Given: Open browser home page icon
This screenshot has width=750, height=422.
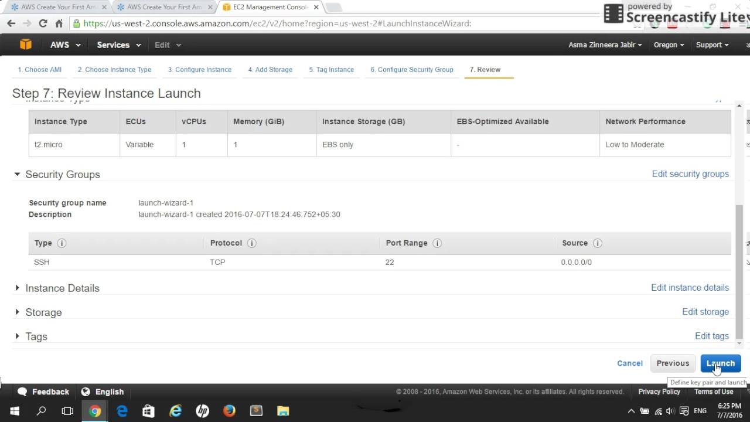Looking at the screenshot, I should coord(59,23).
